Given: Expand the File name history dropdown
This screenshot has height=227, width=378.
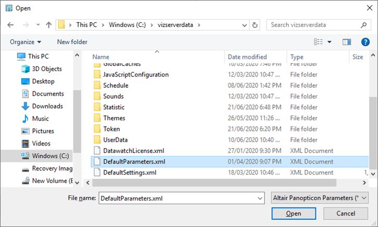Looking at the screenshot, I should [260, 198].
